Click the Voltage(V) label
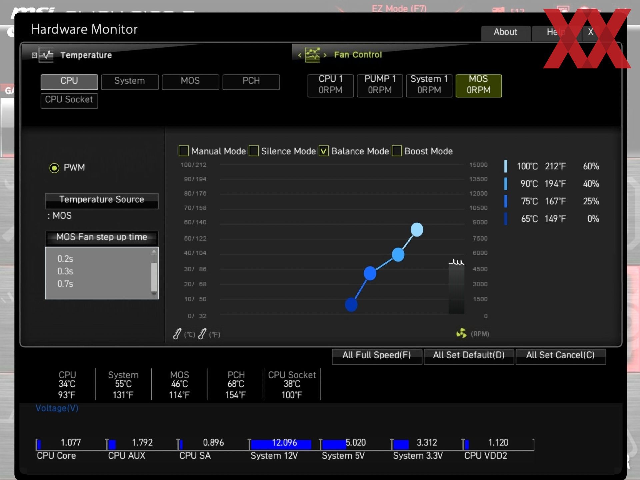Image resolution: width=640 pixels, height=480 pixels. (57, 408)
